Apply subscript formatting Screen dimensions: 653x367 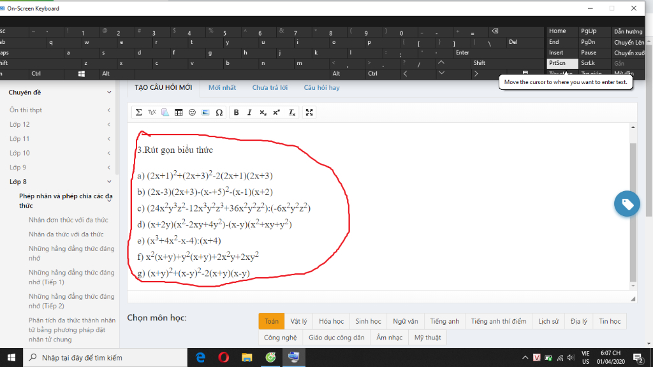[x=263, y=112]
